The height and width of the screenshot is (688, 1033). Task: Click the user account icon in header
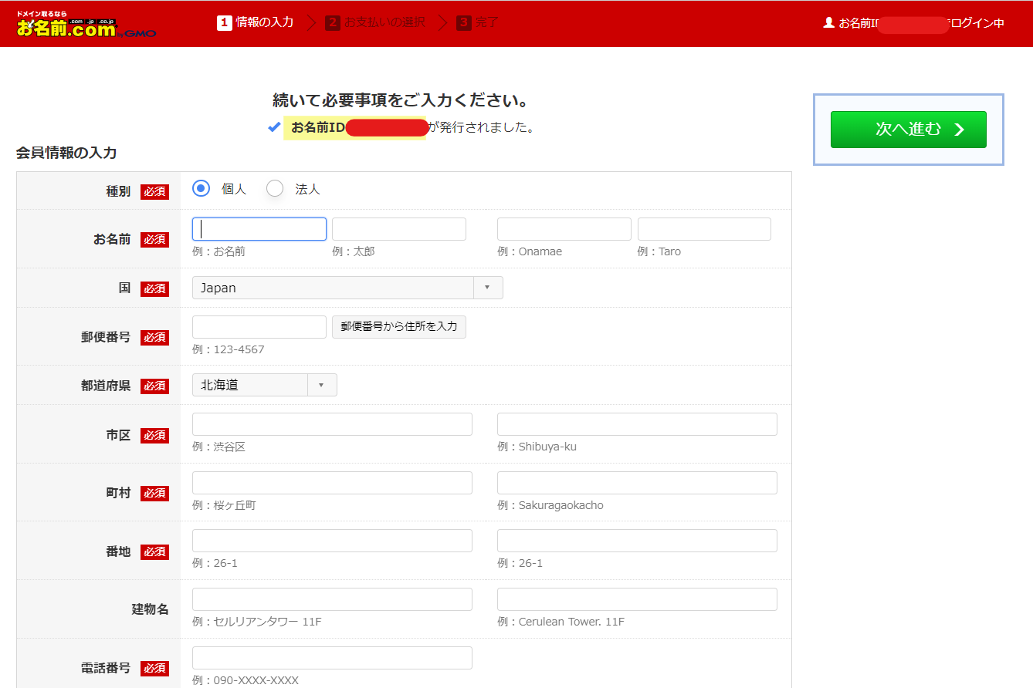tap(827, 22)
